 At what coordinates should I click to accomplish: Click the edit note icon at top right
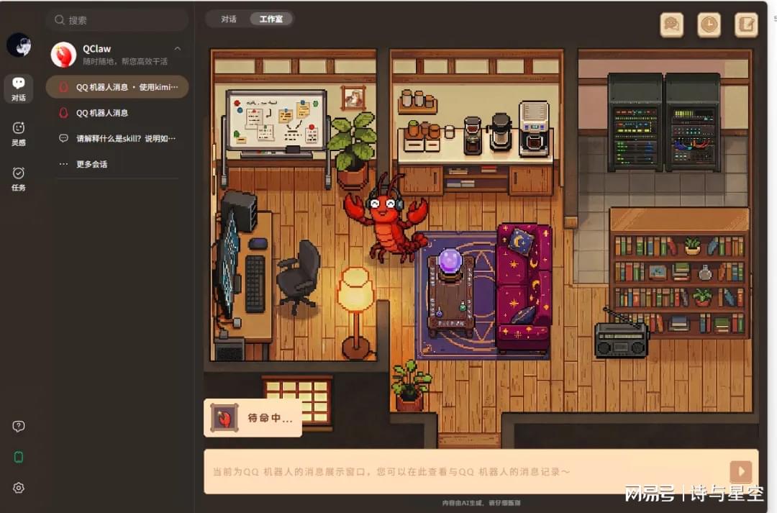point(746,24)
